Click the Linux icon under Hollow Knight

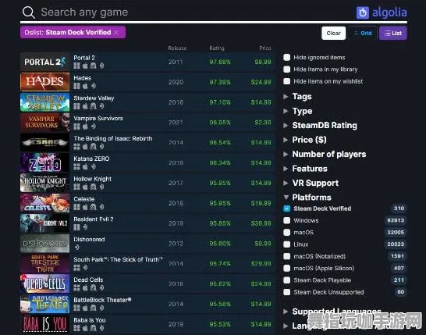click(x=93, y=187)
